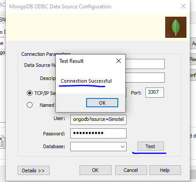Screen dimensions: 196x182
Task: Click the Test connection button
Action: coord(151,146)
